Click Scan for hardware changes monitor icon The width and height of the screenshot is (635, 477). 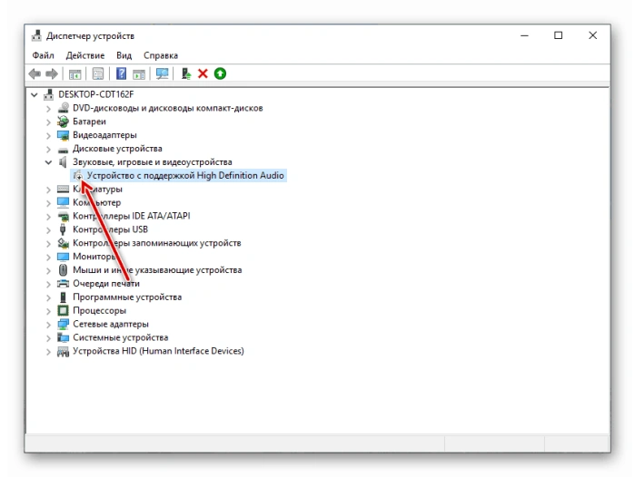coord(163,74)
